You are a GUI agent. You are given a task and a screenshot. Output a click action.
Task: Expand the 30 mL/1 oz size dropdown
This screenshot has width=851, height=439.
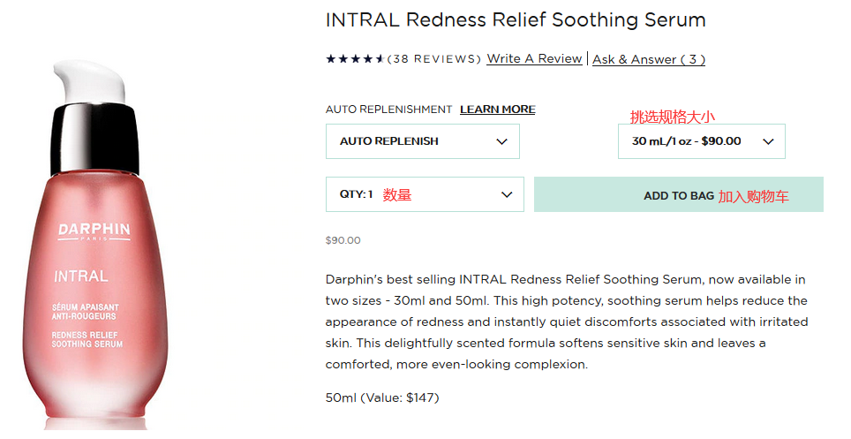[701, 141]
